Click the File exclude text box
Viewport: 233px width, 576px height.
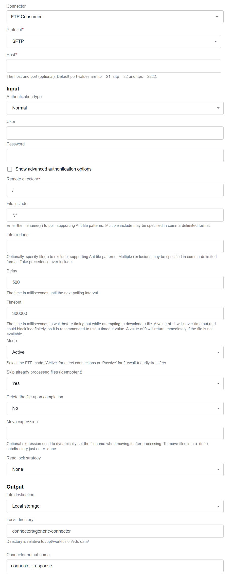pos(115,246)
